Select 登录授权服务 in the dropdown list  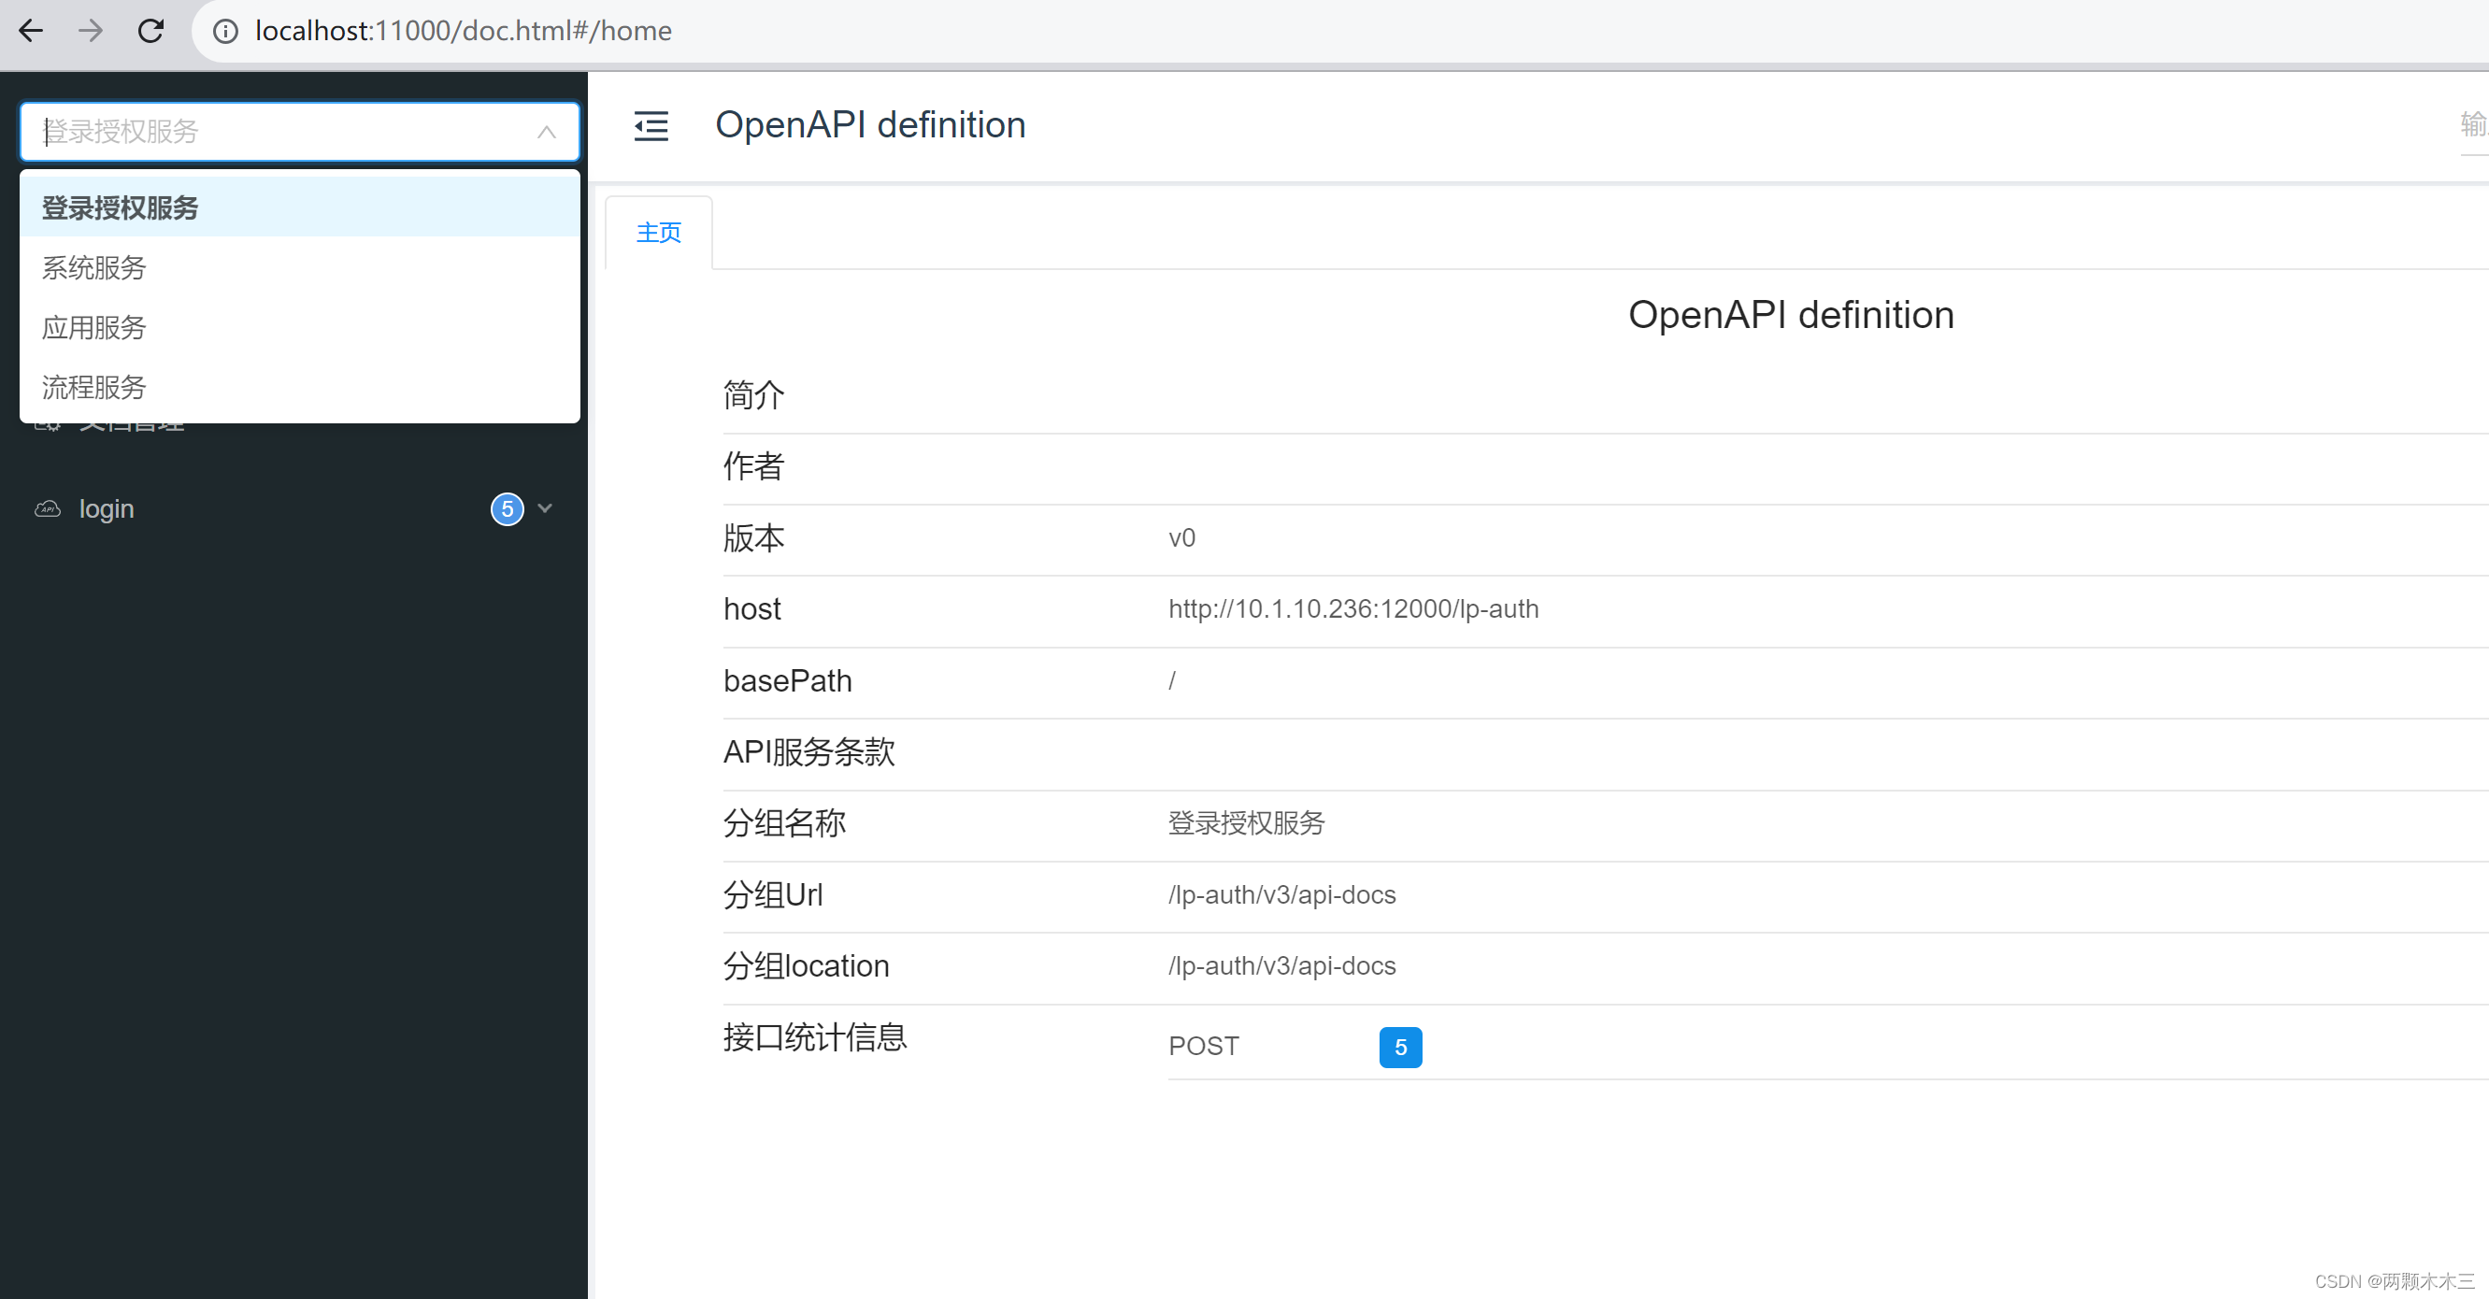(x=299, y=207)
